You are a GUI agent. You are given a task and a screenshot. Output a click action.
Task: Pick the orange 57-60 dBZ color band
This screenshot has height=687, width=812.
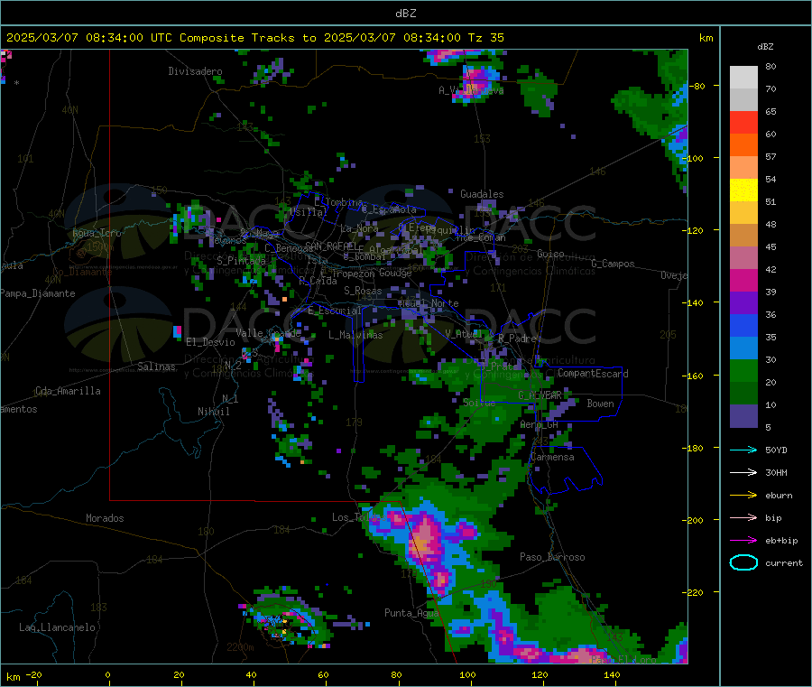tap(743, 145)
